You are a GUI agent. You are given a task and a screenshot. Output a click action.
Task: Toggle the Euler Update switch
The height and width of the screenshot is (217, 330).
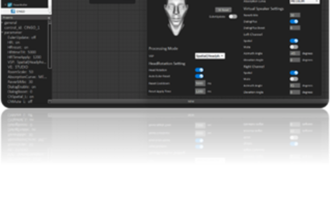(x=233, y=16)
